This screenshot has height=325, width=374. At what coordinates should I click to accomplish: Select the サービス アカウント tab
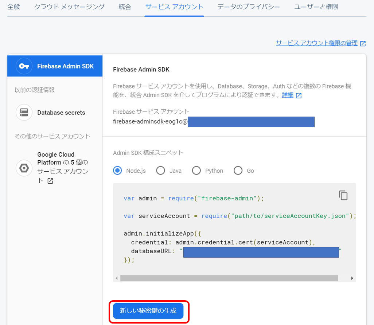pyautogui.click(x=174, y=7)
